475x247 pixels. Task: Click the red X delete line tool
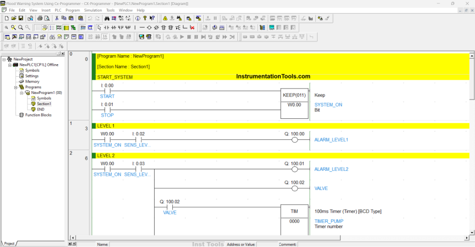[192, 27]
